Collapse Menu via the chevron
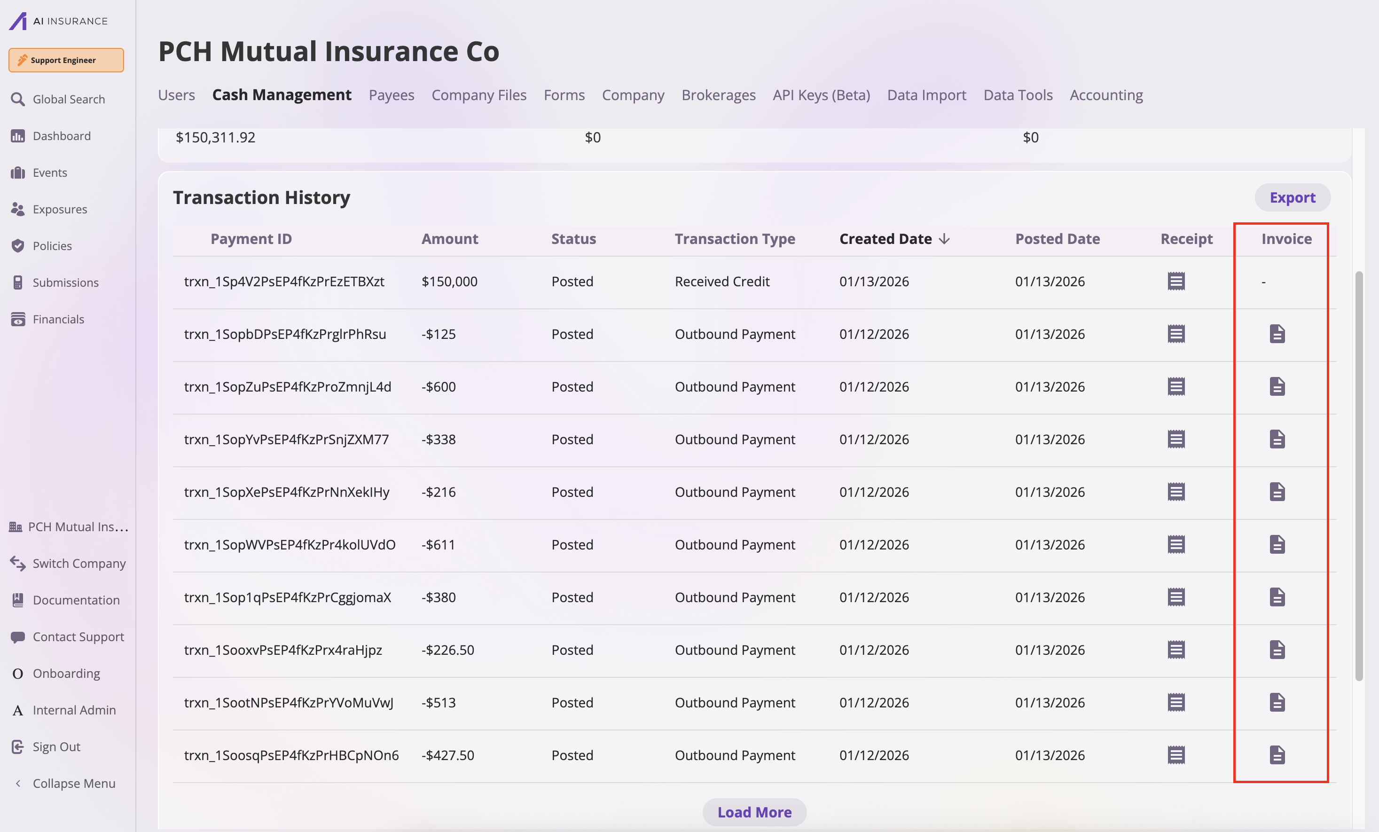Viewport: 1379px width, 832px height. click(x=18, y=783)
